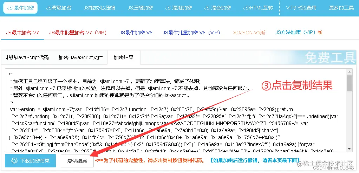359x173 pixels.
Task: Open JS高级加密 in top navigation
Action: (x=59, y=8)
